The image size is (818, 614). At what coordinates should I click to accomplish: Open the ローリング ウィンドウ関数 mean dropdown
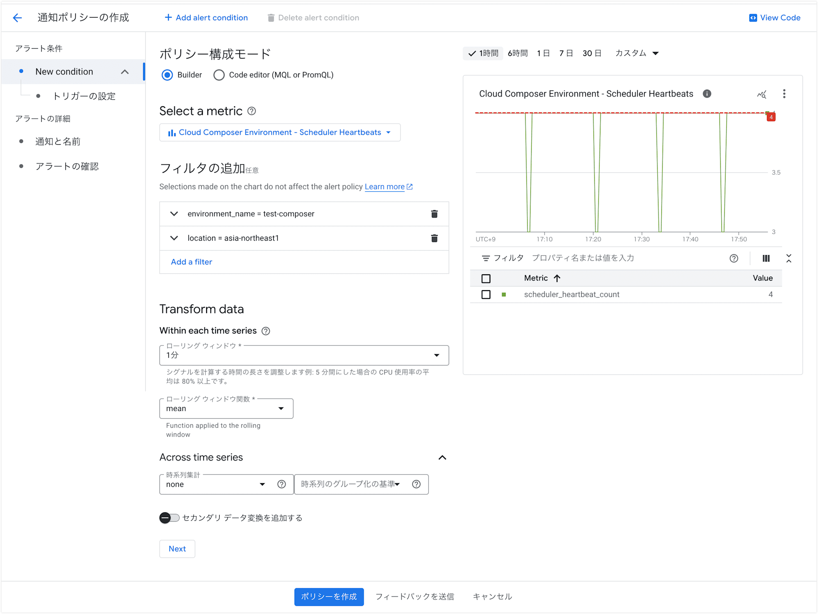227,409
